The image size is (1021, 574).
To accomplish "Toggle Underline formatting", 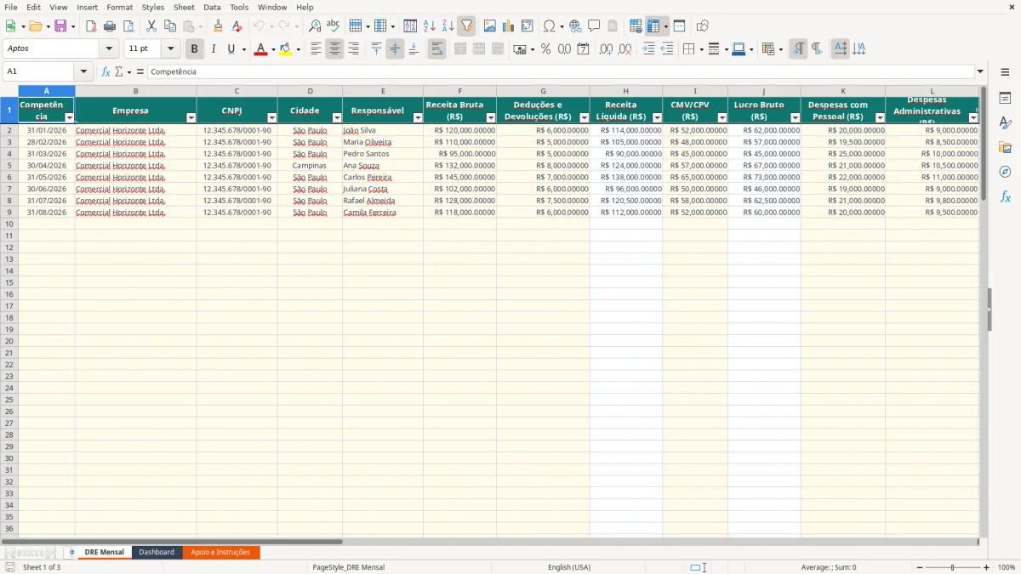I will pos(231,49).
